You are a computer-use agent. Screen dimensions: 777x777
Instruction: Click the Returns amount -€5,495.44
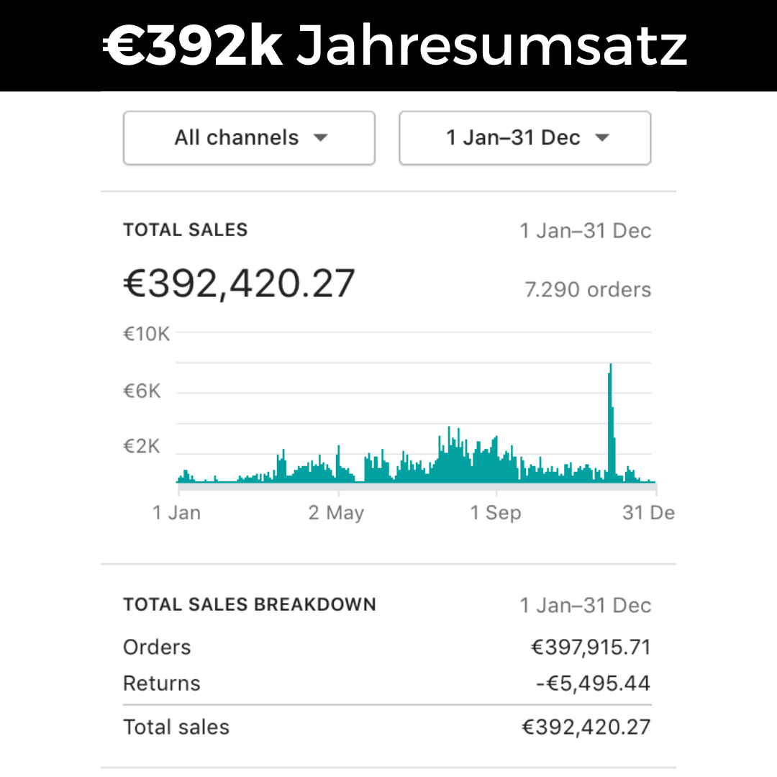[x=593, y=683]
